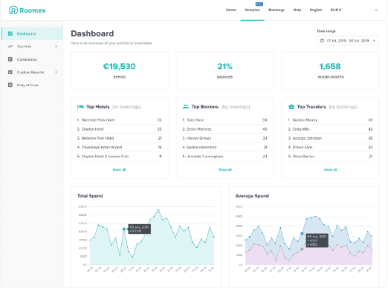388x288 pixels.
Task: Click the calendar icon in date range
Action: 322,41
